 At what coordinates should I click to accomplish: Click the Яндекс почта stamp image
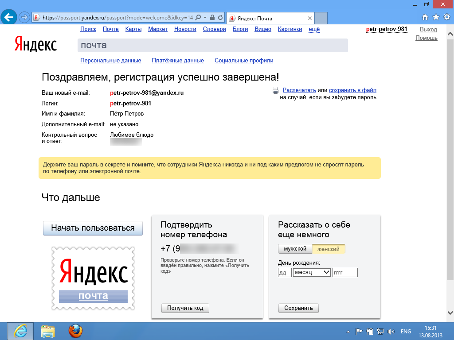click(x=93, y=278)
